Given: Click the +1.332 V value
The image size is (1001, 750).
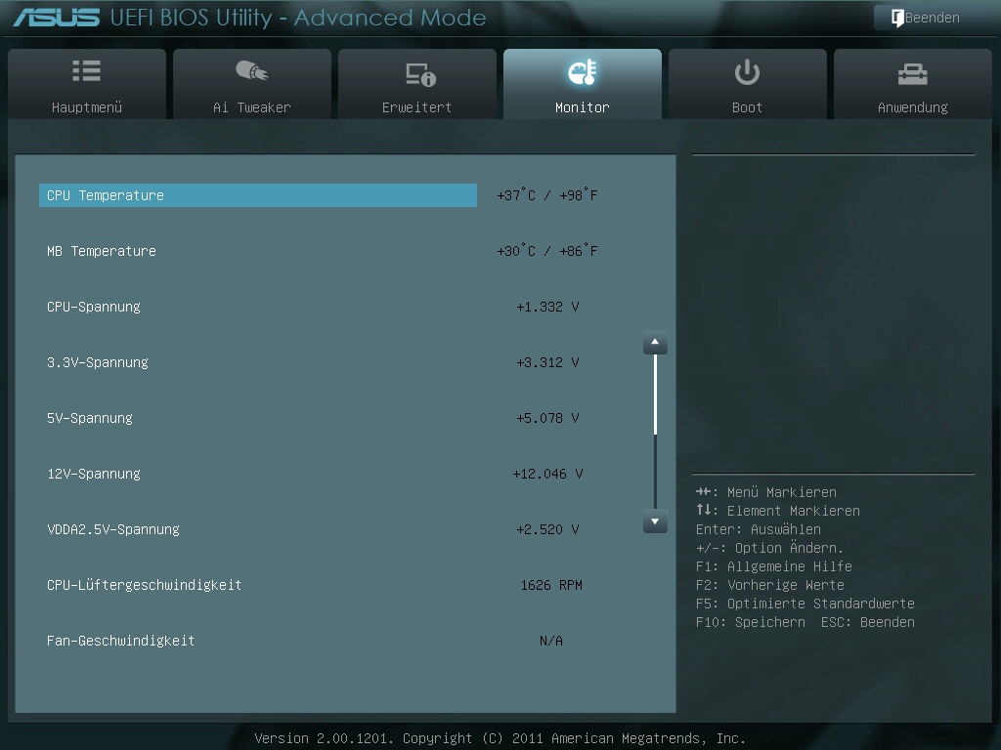Looking at the screenshot, I should tap(547, 307).
